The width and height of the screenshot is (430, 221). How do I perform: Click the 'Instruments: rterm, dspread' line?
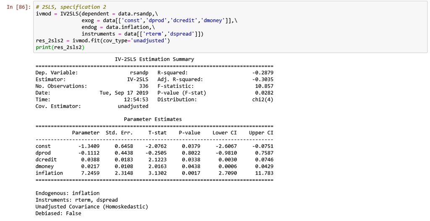coord(76,200)
